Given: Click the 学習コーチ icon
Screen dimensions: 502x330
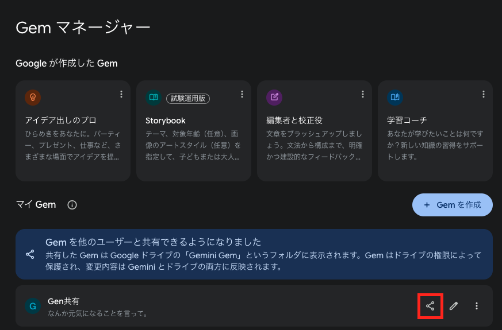Looking at the screenshot, I should tap(395, 97).
